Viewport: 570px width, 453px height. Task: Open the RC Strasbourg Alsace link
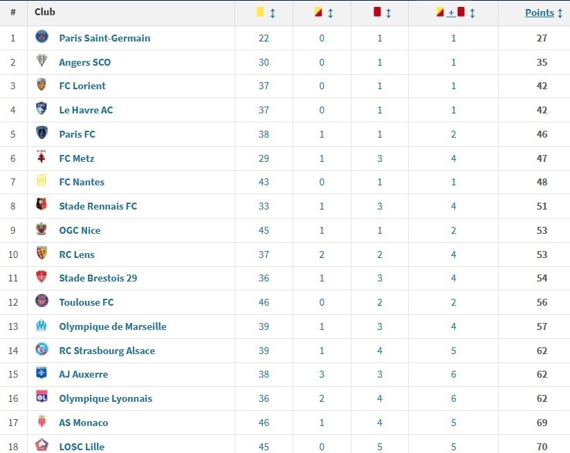click(107, 351)
